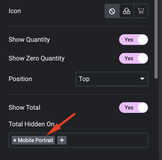This screenshot has width=162, height=160.
Task: Choose the upload icon option
Action: pos(127,11)
